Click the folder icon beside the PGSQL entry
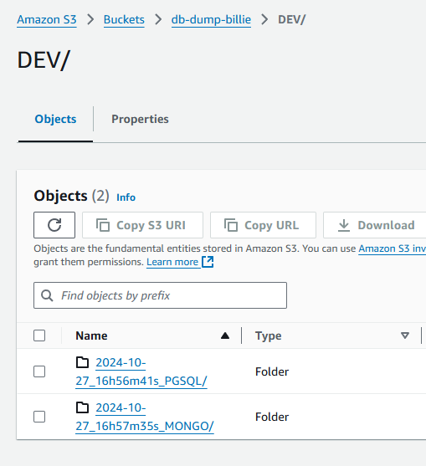The image size is (426, 466). 82,362
